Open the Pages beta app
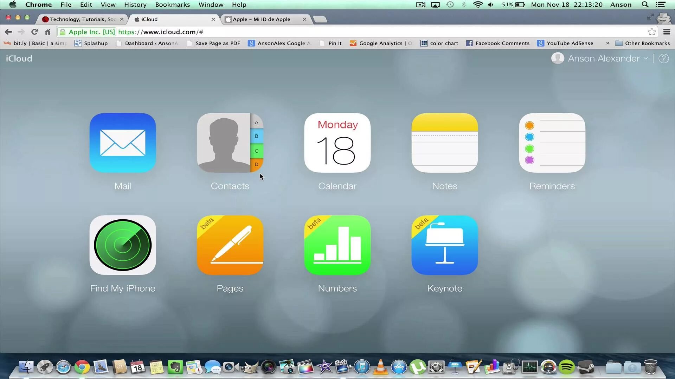 [230, 245]
